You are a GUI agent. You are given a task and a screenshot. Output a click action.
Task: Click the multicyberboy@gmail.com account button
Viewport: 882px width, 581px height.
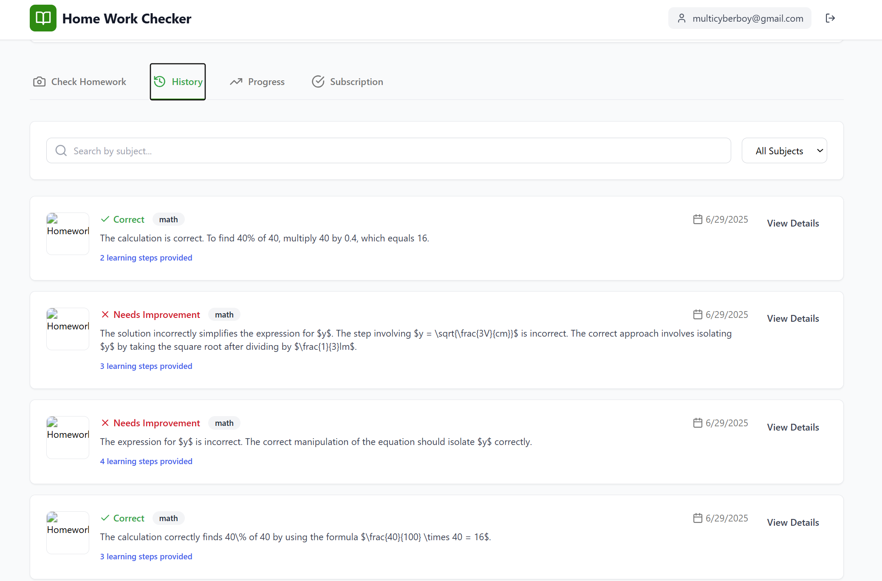pyautogui.click(x=740, y=18)
